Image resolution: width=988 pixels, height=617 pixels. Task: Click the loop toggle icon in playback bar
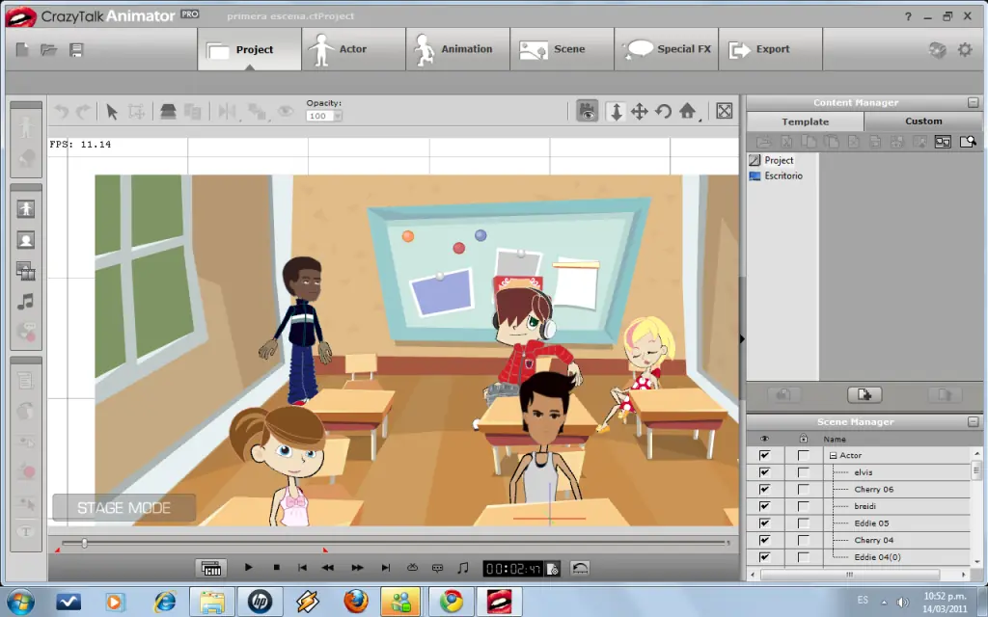click(412, 567)
